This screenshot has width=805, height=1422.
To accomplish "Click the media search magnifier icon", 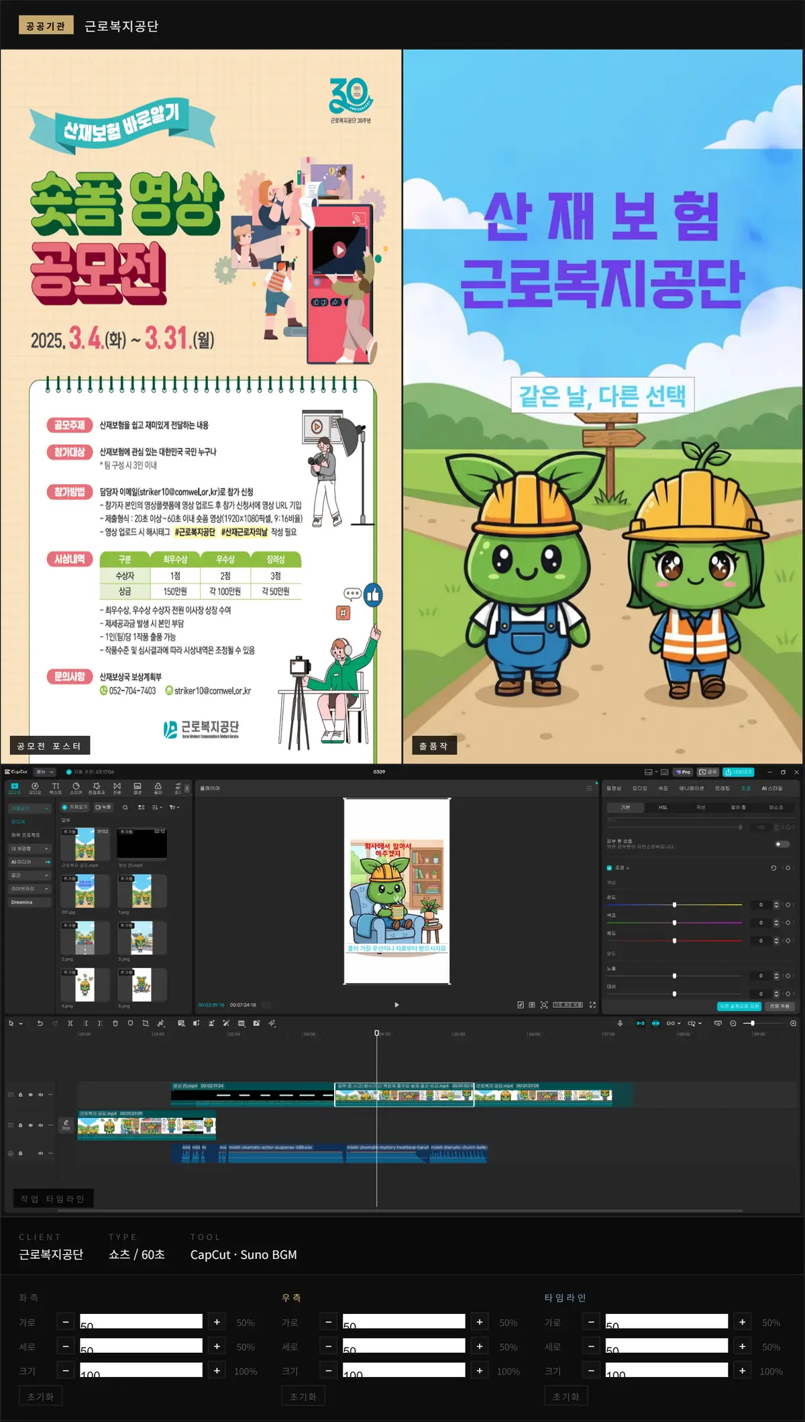I will pos(125,808).
